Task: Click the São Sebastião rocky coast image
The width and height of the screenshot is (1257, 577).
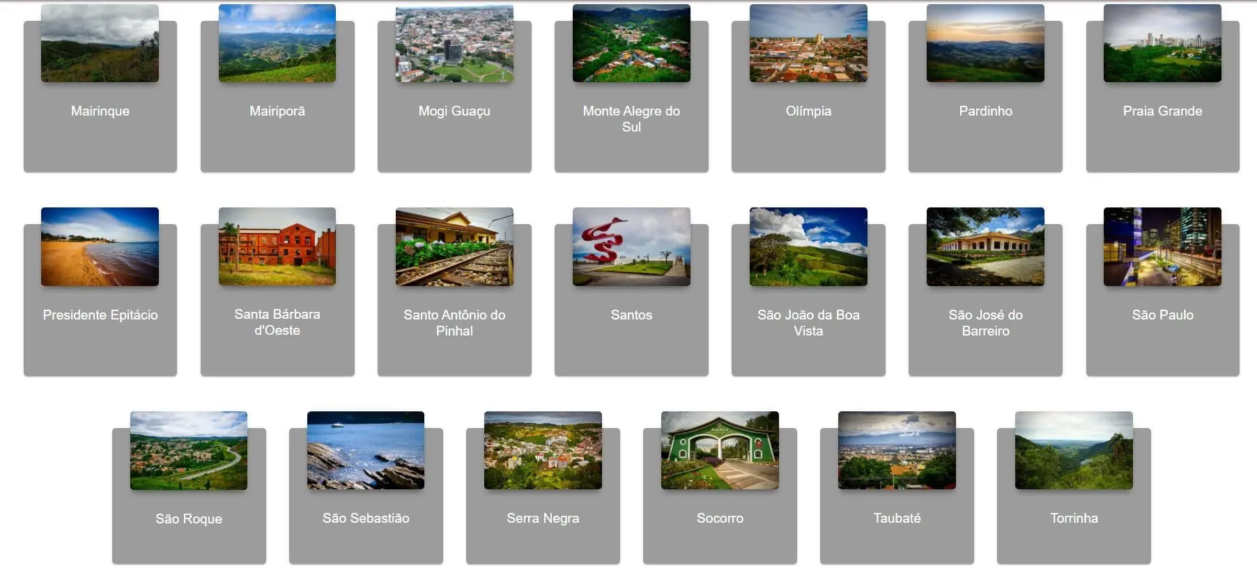Action: [366, 450]
